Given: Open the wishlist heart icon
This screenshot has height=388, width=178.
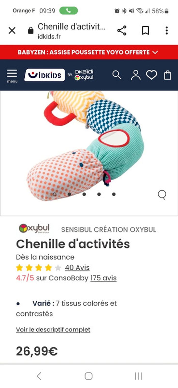Looking at the screenshot, I should [x=152, y=75].
